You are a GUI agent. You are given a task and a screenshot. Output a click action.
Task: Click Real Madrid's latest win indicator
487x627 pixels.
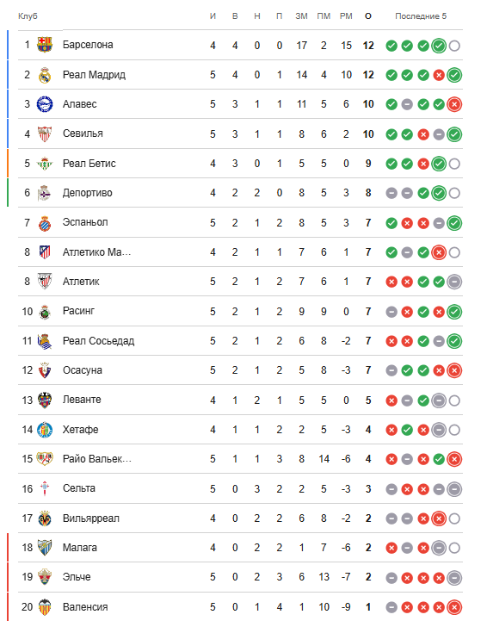pyautogui.click(x=454, y=75)
